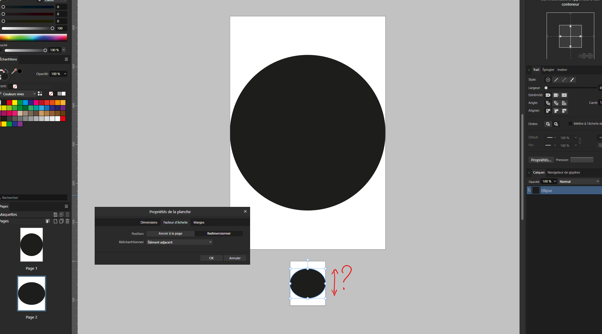The width and height of the screenshot is (602, 334).
Task: Open the section manager icon in Pages row
Action: [x=48, y=221]
